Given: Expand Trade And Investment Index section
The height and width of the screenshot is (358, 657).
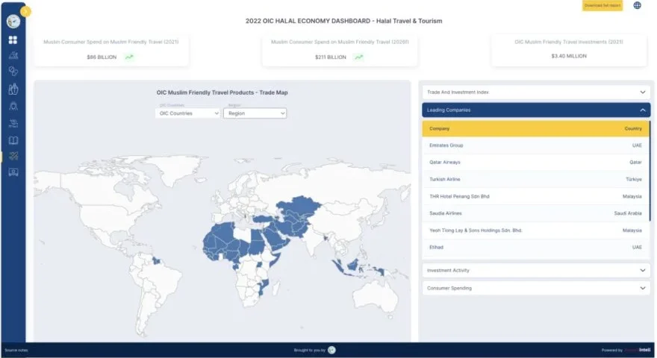Looking at the screenshot, I should 536,92.
